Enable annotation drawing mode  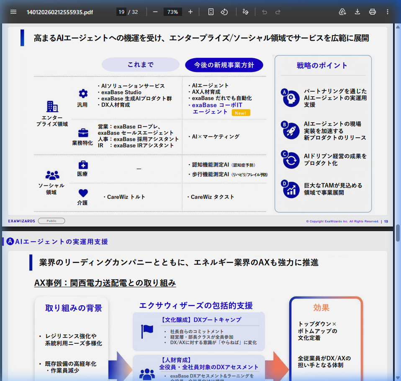coord(246,12)
